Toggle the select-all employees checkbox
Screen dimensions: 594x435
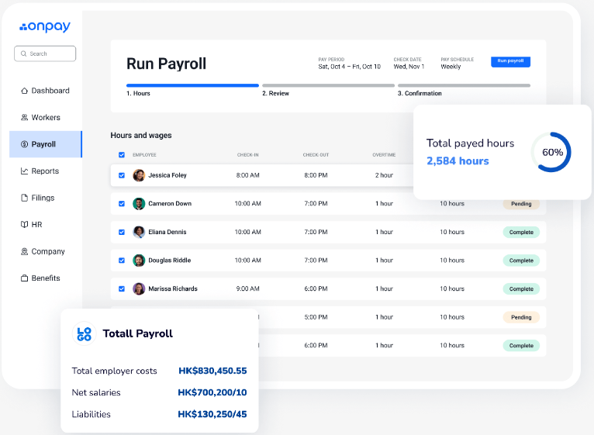click(122, 155)
